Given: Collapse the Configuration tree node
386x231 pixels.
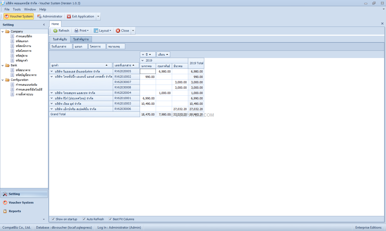Looking at the screenshot, I should [x=3, y=80].
